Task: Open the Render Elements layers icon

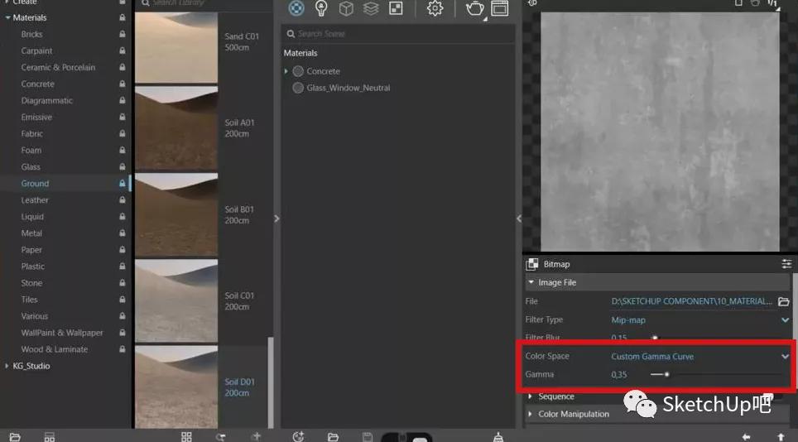Action: tap(371, 8)
